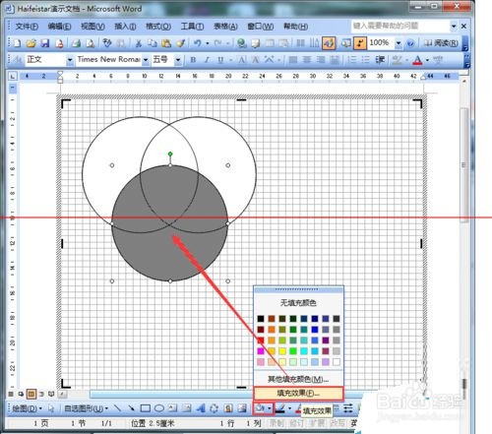Click the help question input field

tap(400, 26)
